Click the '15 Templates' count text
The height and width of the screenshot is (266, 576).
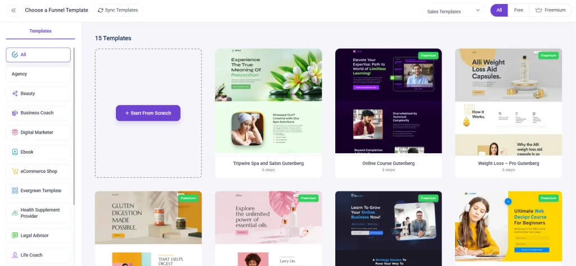coord(113,38)
